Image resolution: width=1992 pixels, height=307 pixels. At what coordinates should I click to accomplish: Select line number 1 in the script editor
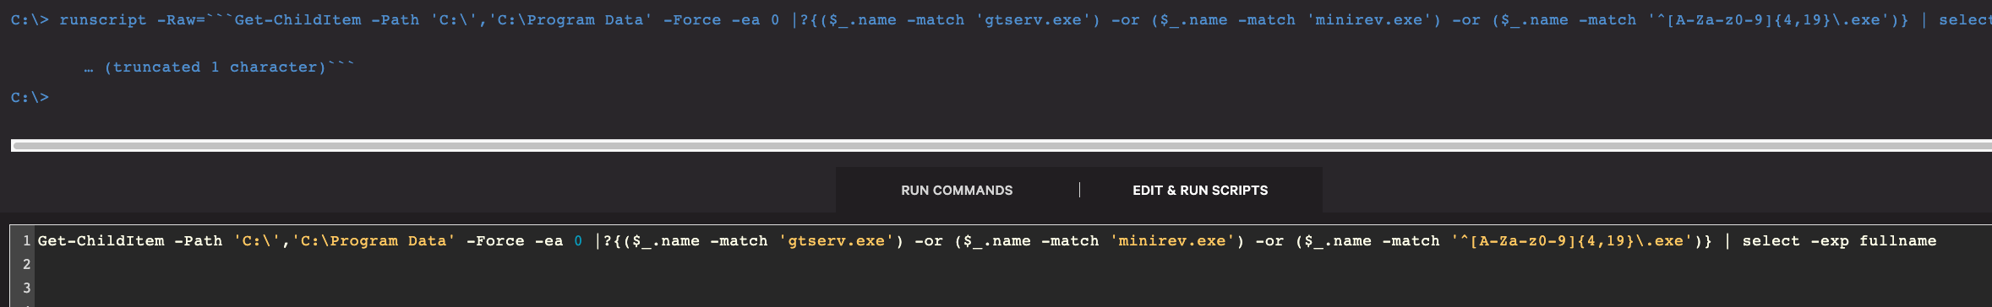(26, 241)
